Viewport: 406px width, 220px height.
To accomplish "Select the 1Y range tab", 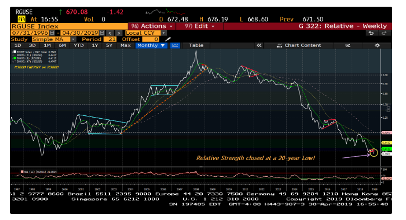I will click(95, 45).
